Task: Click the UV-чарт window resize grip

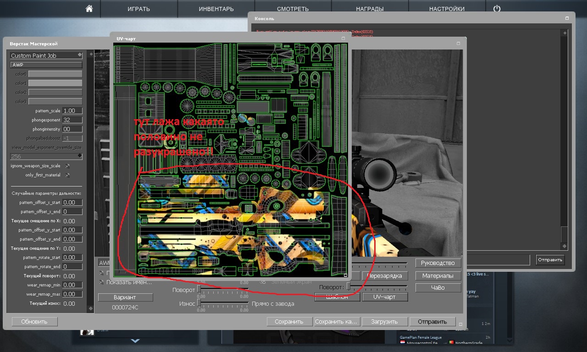Action: point(345,275)
